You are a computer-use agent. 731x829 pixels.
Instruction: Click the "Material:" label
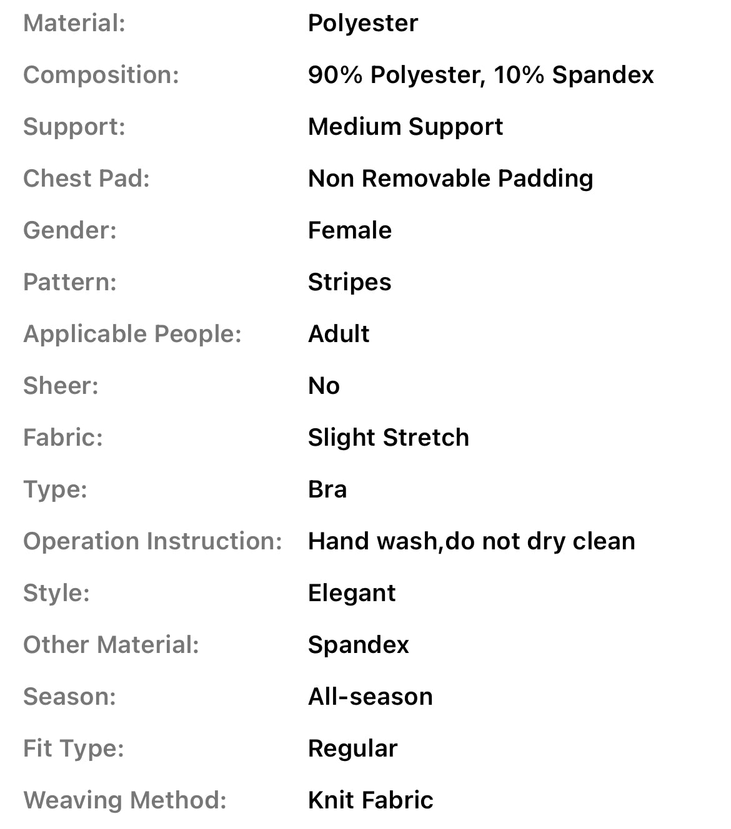74,24
